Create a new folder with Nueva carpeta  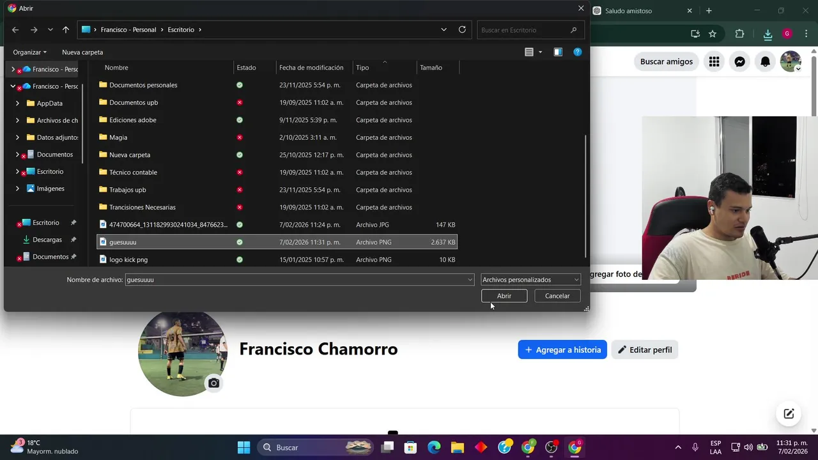[82, 52]
